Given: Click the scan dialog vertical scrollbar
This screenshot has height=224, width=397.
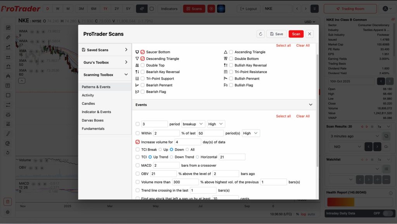Looking at the screenshot, I should [x=317, y=110].
